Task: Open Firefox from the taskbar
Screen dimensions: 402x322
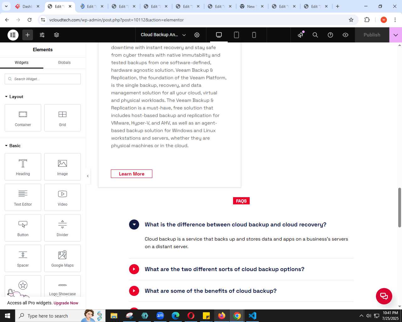Action: click(222, 316)
